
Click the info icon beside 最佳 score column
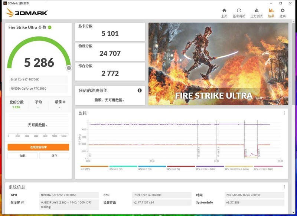point(64,102)
